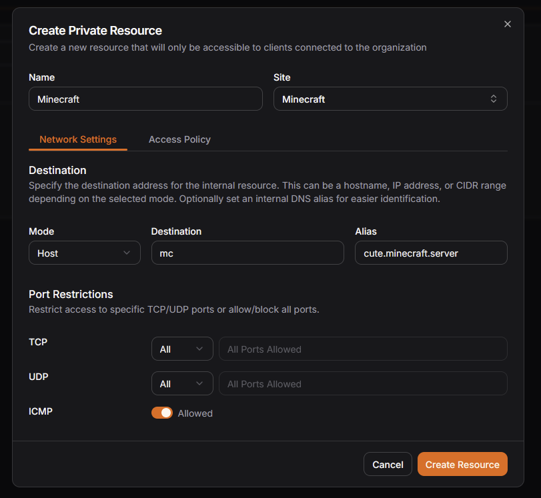541x498 pixels.
Task: Click the Allowed label next to ICMP
Action: pyautogui.click(x=195, y=413)
